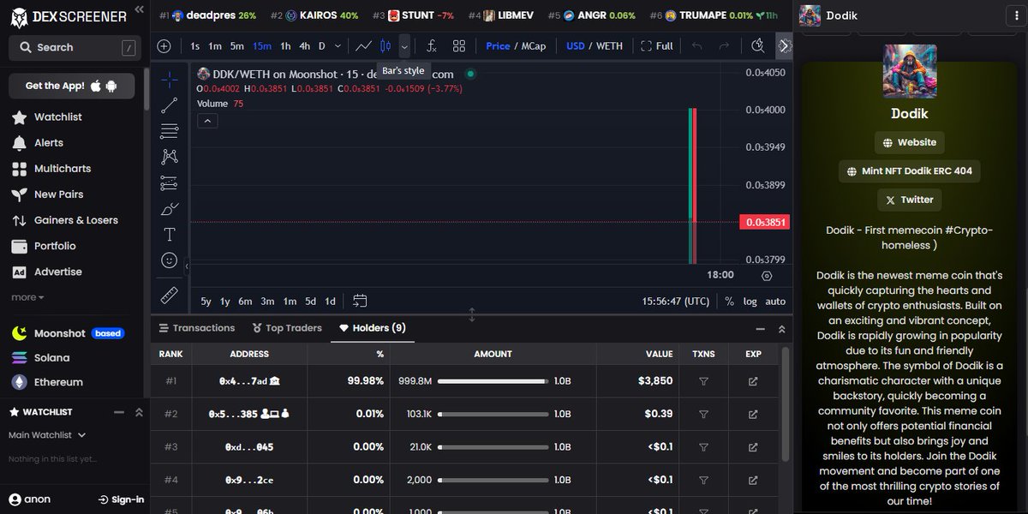1028x514 pixels.
Task: Click the Dodik token thumbnail image
Action: click(910, 71)
